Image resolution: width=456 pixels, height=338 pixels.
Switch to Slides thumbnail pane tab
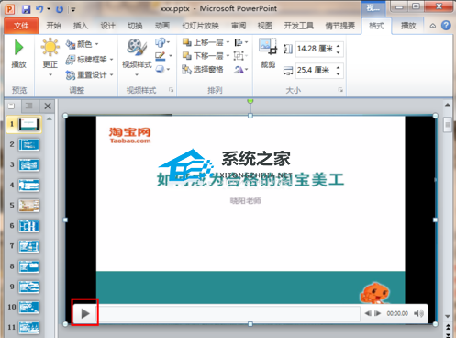(12, 107)
